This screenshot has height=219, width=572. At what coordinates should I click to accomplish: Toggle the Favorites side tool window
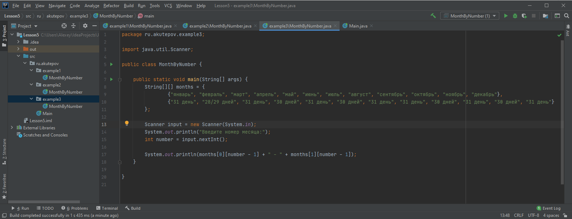(x=4, y=186)
